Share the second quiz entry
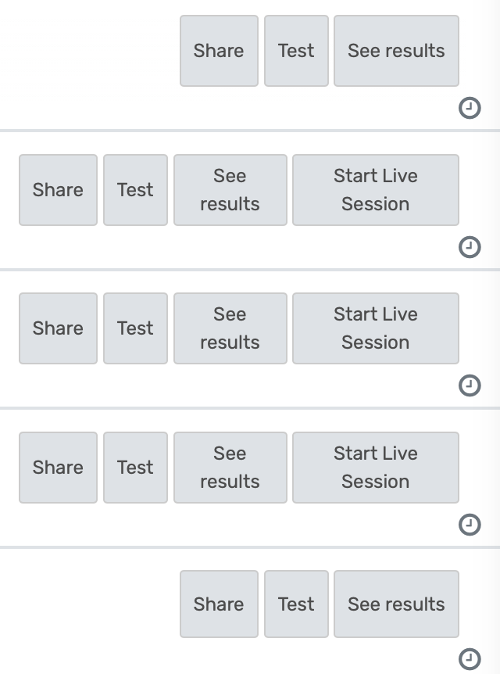500x674 pixels. [x=58, y=189]
